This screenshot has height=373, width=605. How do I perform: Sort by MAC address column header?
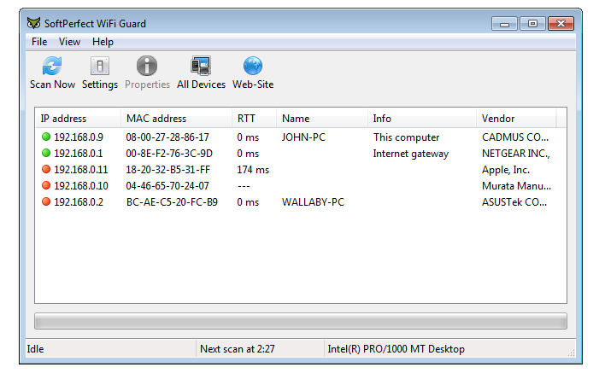click(x=176, y=119)
